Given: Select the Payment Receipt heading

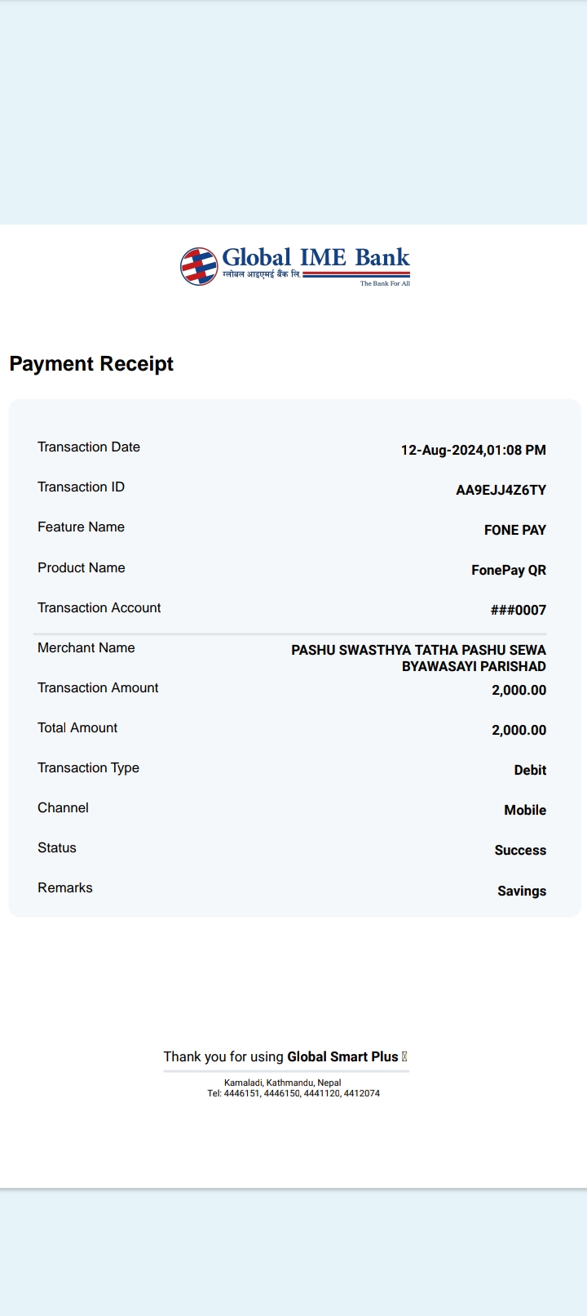Looking at the screenshot, I should tap(91, 364).
